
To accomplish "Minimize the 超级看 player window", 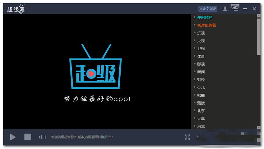I will pos(245,9).
